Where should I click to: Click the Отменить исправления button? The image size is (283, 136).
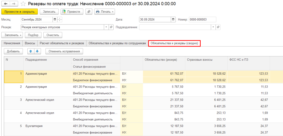pos(64,51)
